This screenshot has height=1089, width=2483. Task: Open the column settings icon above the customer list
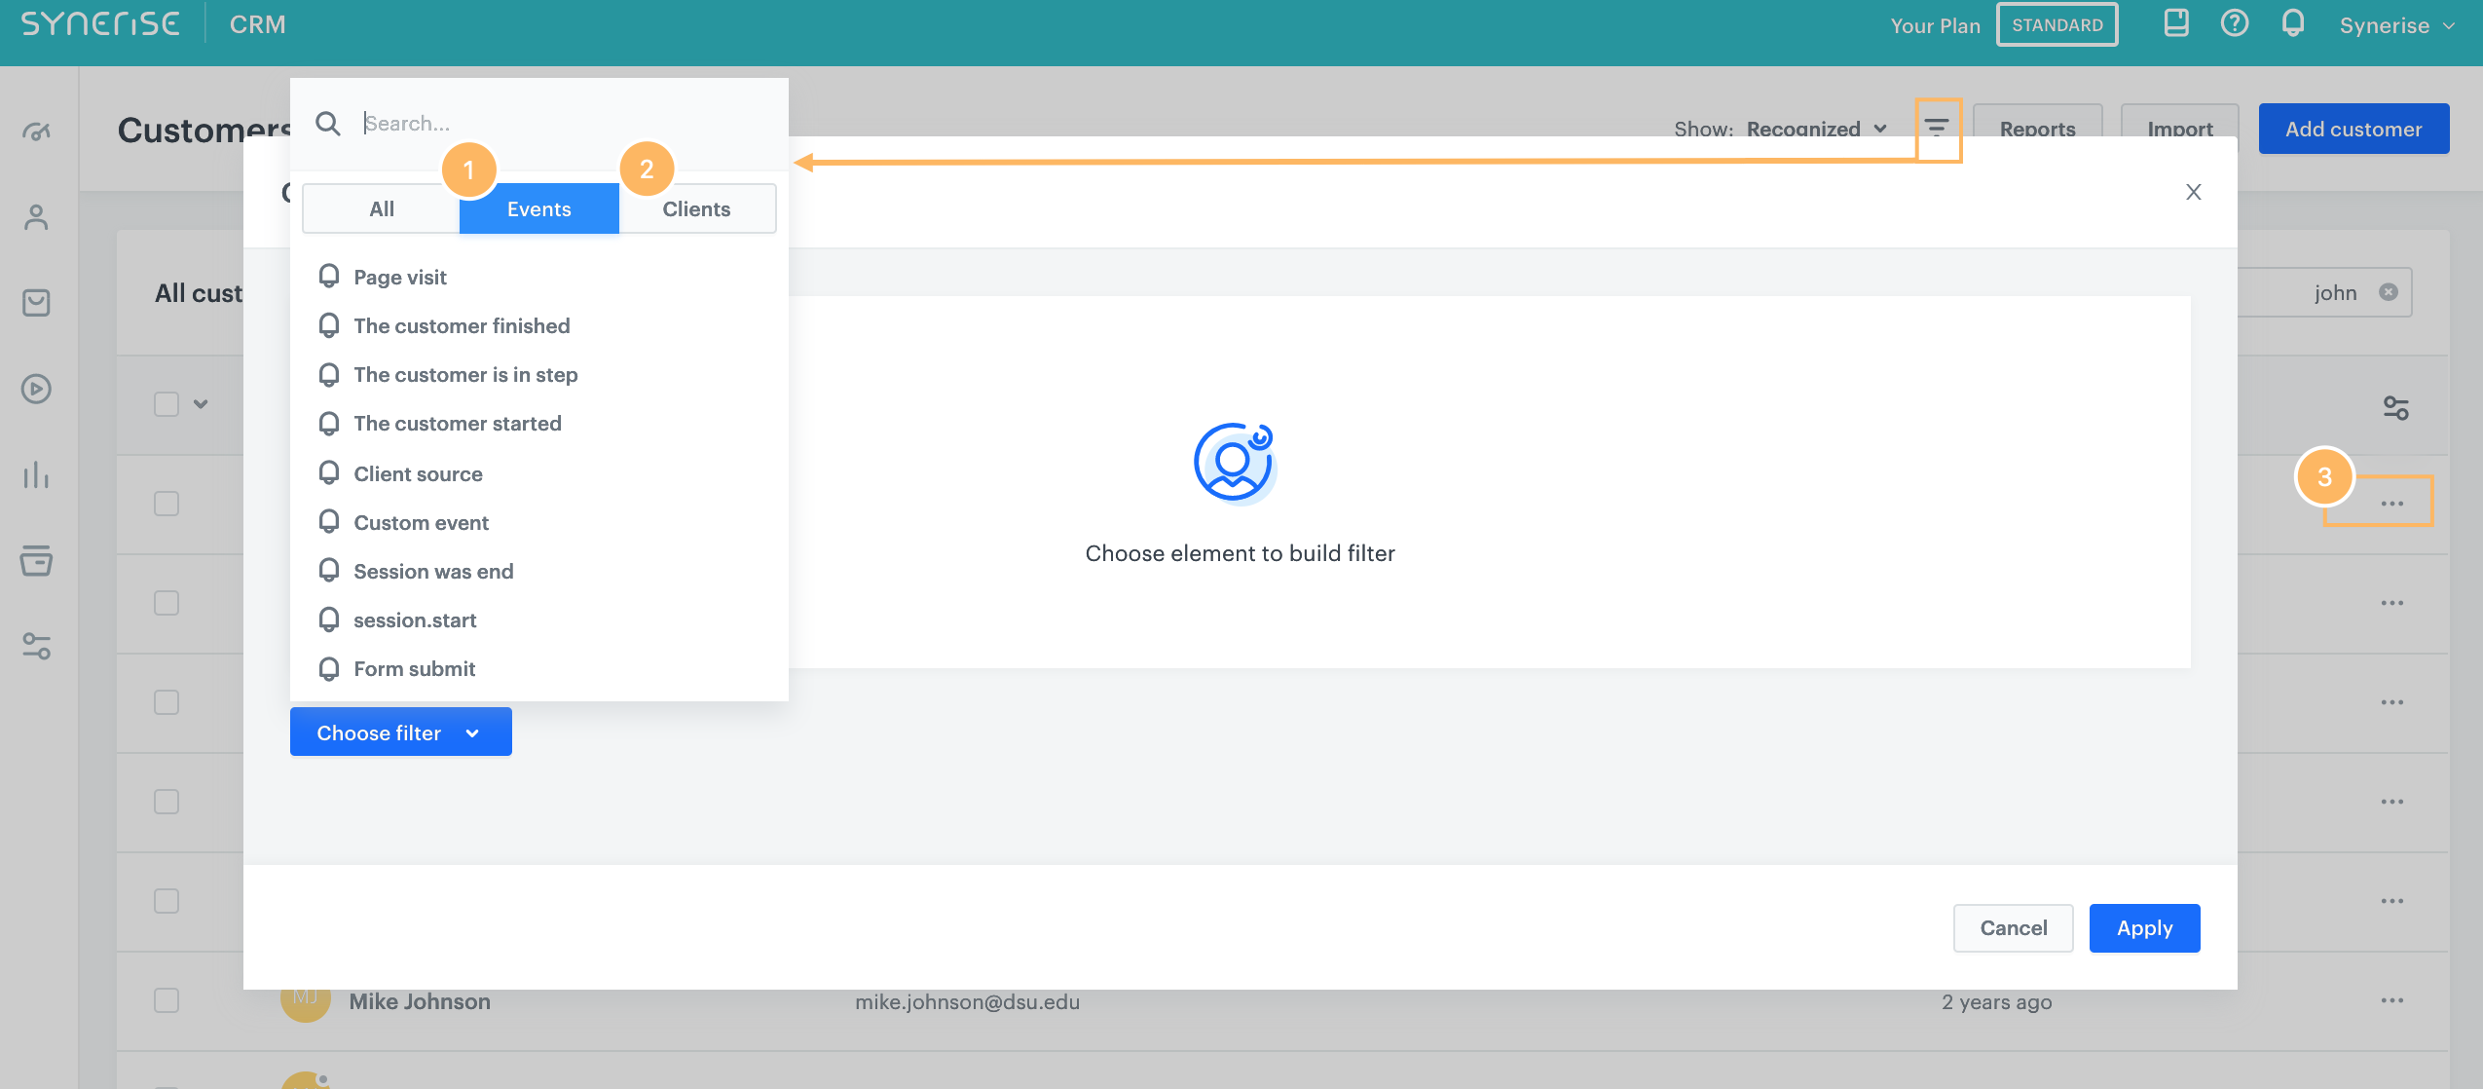click(x=2394, y=407)
